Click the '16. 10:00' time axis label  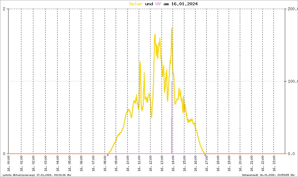[x=127, y=164]
